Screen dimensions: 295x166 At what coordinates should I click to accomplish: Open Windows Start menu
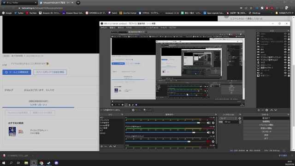click(4, 163)
